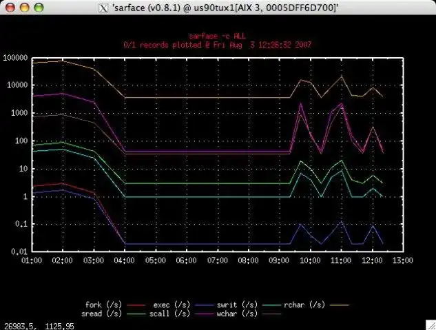This screenshot has height=330, width=436.
Task: Click the mouse coordinates readout at bottom-left
Action: pos(39,326)
